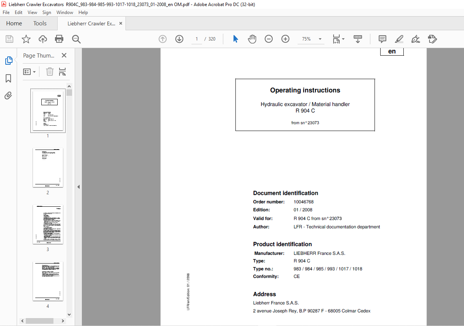Select page 2 thumbnail

(48, 167)
